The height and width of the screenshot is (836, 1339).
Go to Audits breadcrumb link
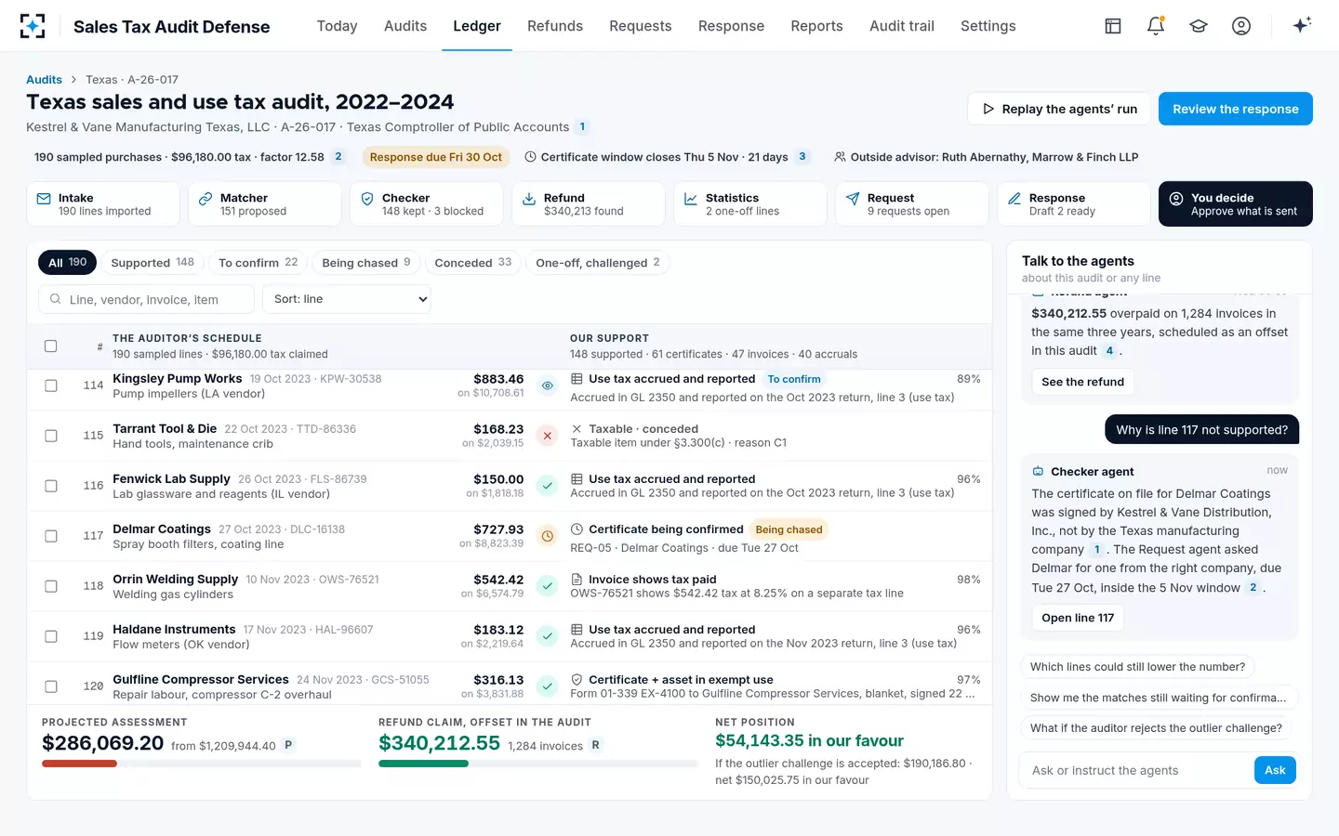[x=44, y=80]
